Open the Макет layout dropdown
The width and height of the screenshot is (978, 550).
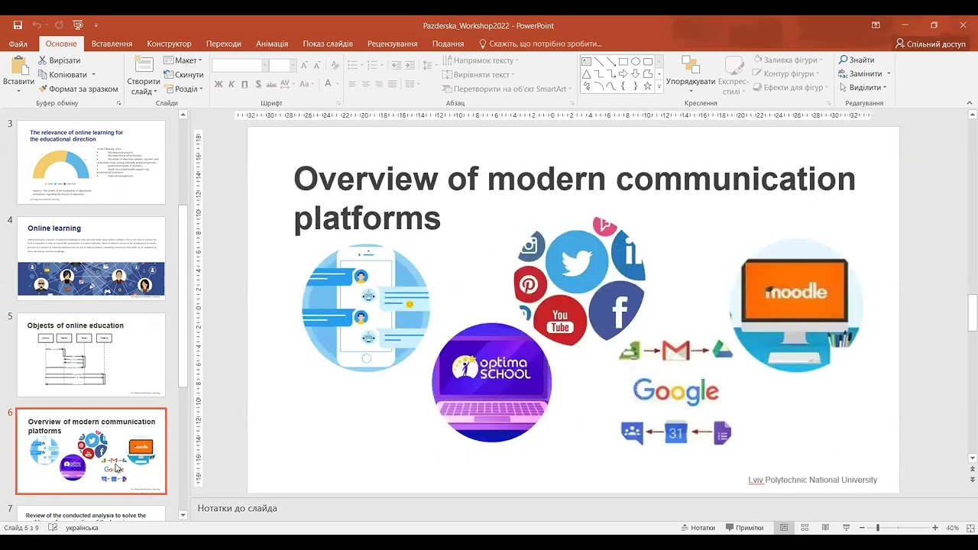[x=183, y=60]
